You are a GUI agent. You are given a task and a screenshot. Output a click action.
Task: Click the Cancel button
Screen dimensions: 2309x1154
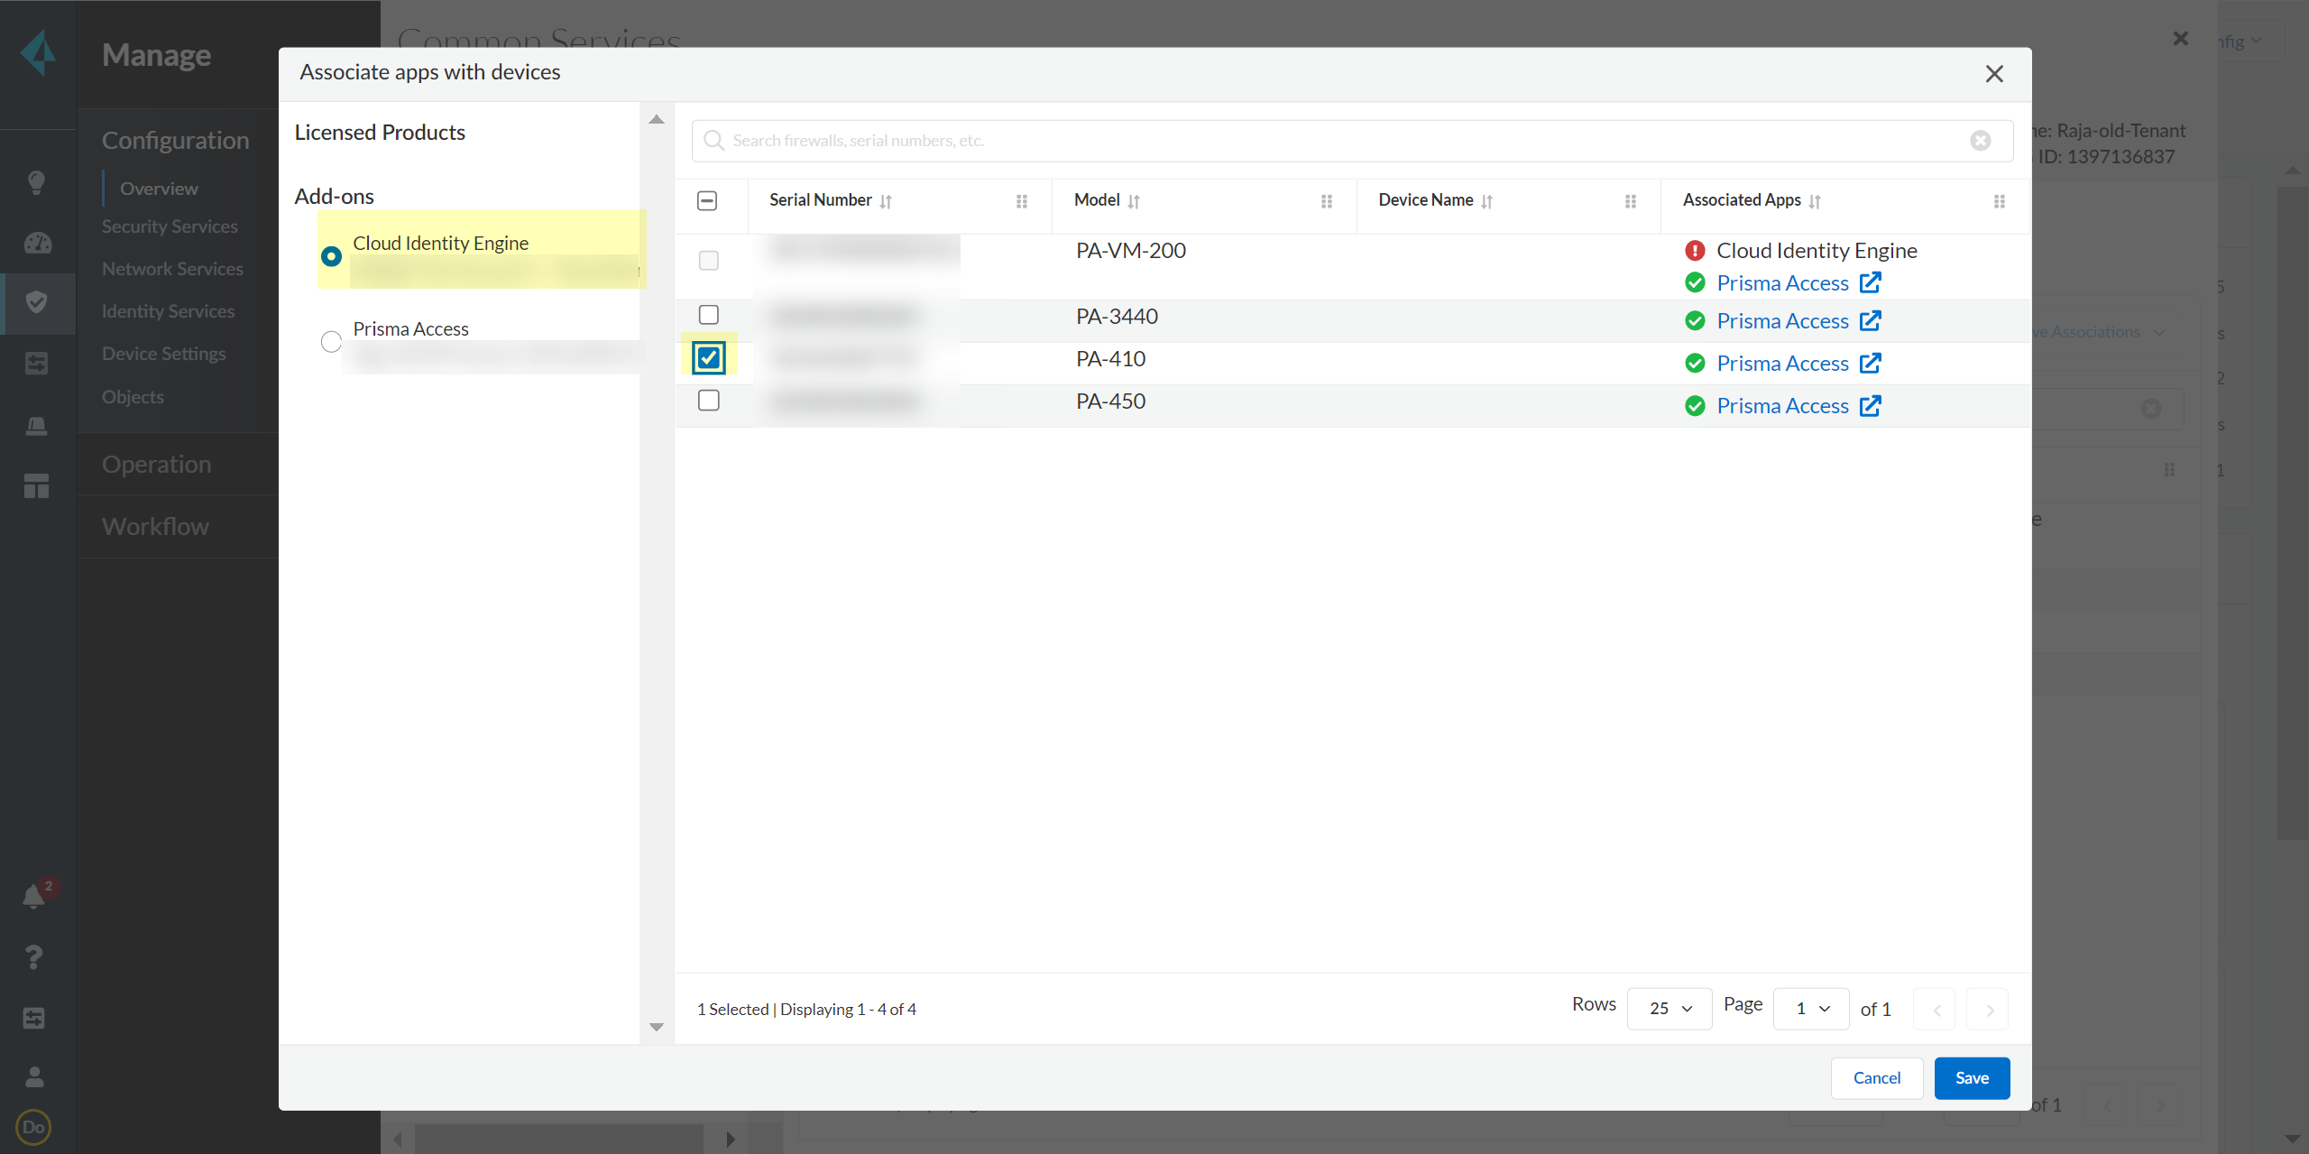[1876, 1078]
